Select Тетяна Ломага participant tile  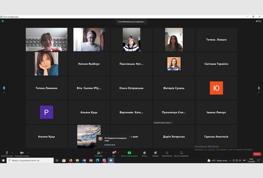pos(216,39)
